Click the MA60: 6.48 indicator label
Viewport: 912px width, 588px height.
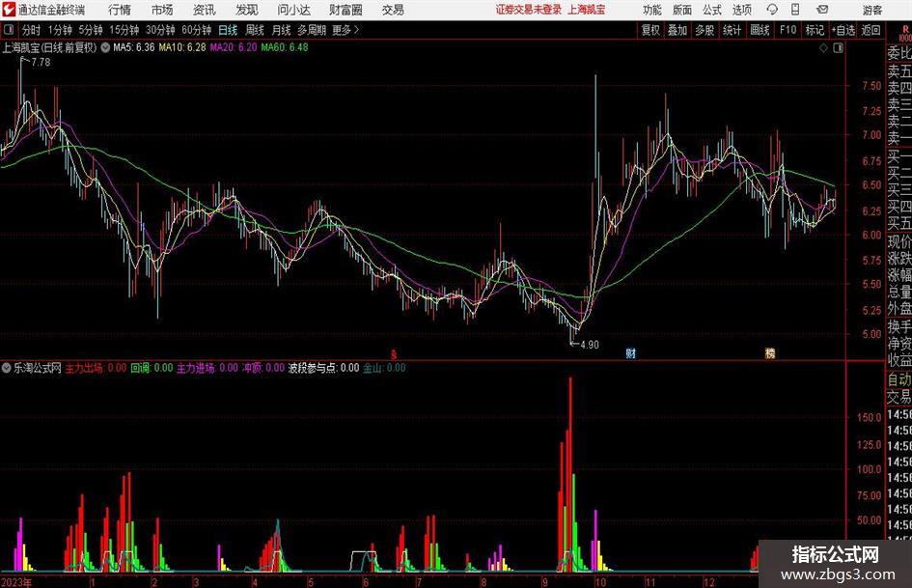[x=285, y=47]
